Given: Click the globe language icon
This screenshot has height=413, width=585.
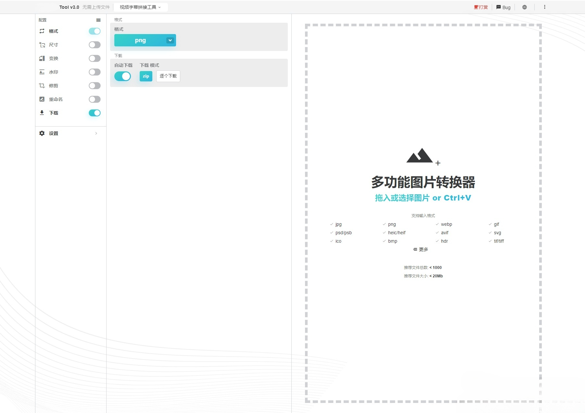Looking at the screenshot, I should pyautogui.click(x=524, y=7).
